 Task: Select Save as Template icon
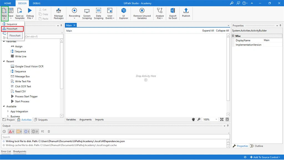[20, 13]
